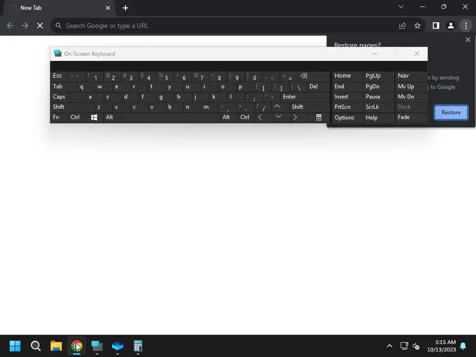
Task: Tap the space bar key
Action: 170,118
